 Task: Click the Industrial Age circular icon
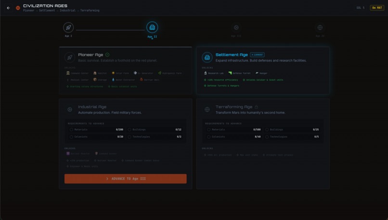pos(70,109)
